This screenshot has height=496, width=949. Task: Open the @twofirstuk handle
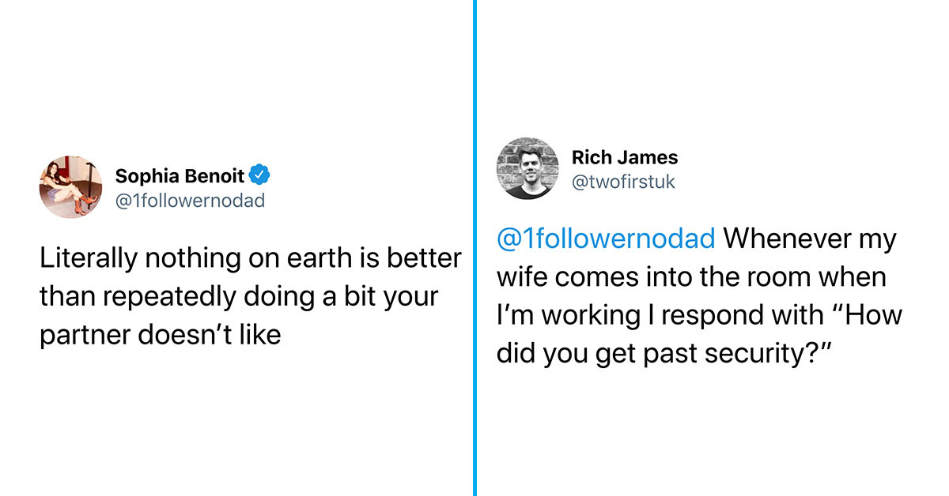coord(623,182)
